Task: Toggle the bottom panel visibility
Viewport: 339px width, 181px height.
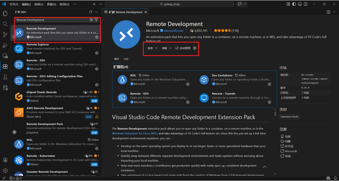Action: point(300,4)
